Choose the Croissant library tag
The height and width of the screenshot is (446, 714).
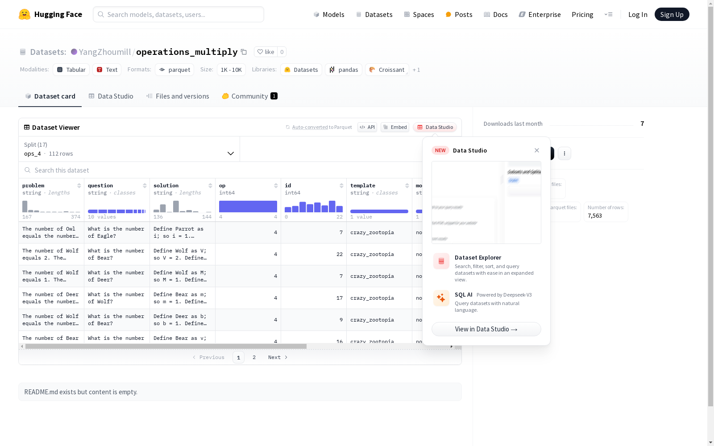point(387,70)
